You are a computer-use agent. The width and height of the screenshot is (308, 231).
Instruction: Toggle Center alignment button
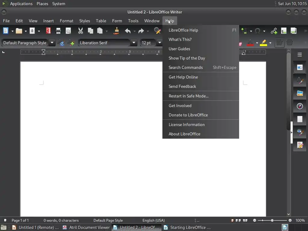[x=290, y=42]
